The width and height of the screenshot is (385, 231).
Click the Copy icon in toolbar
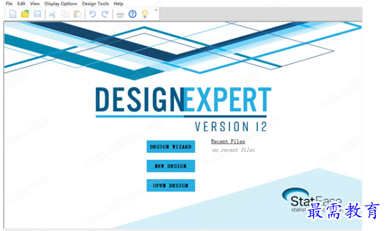pos(65,14)
